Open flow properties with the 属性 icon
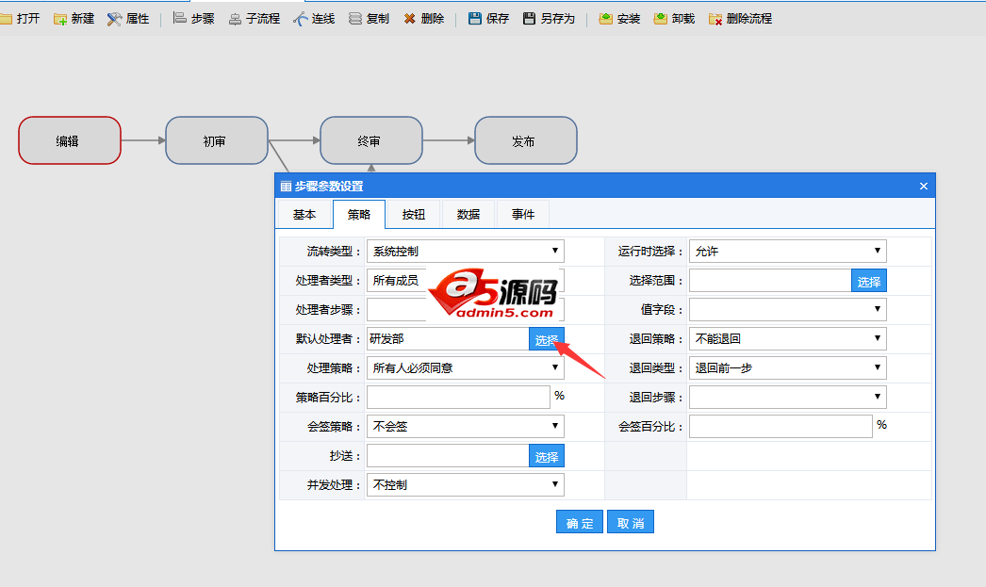986x587 pixels. [125, 18]
